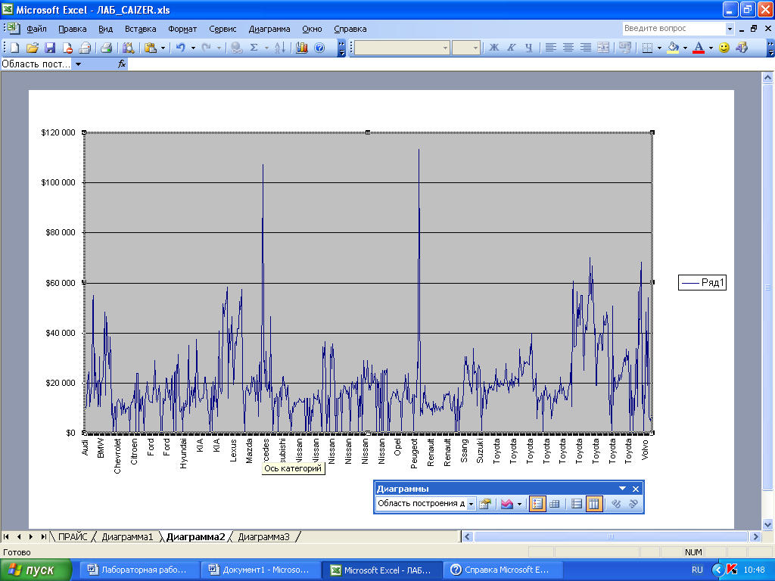Undo the last action with the blue arrow
Viewport: 775px width, 581px height.
180,48
